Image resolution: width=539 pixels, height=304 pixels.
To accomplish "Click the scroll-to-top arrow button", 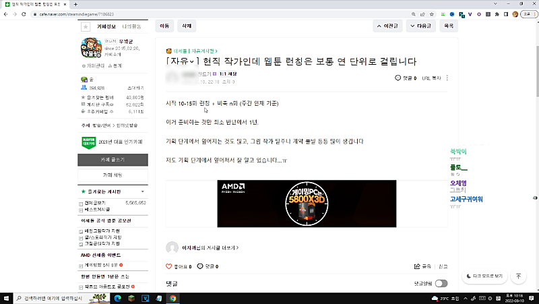I will coord(518,276).
